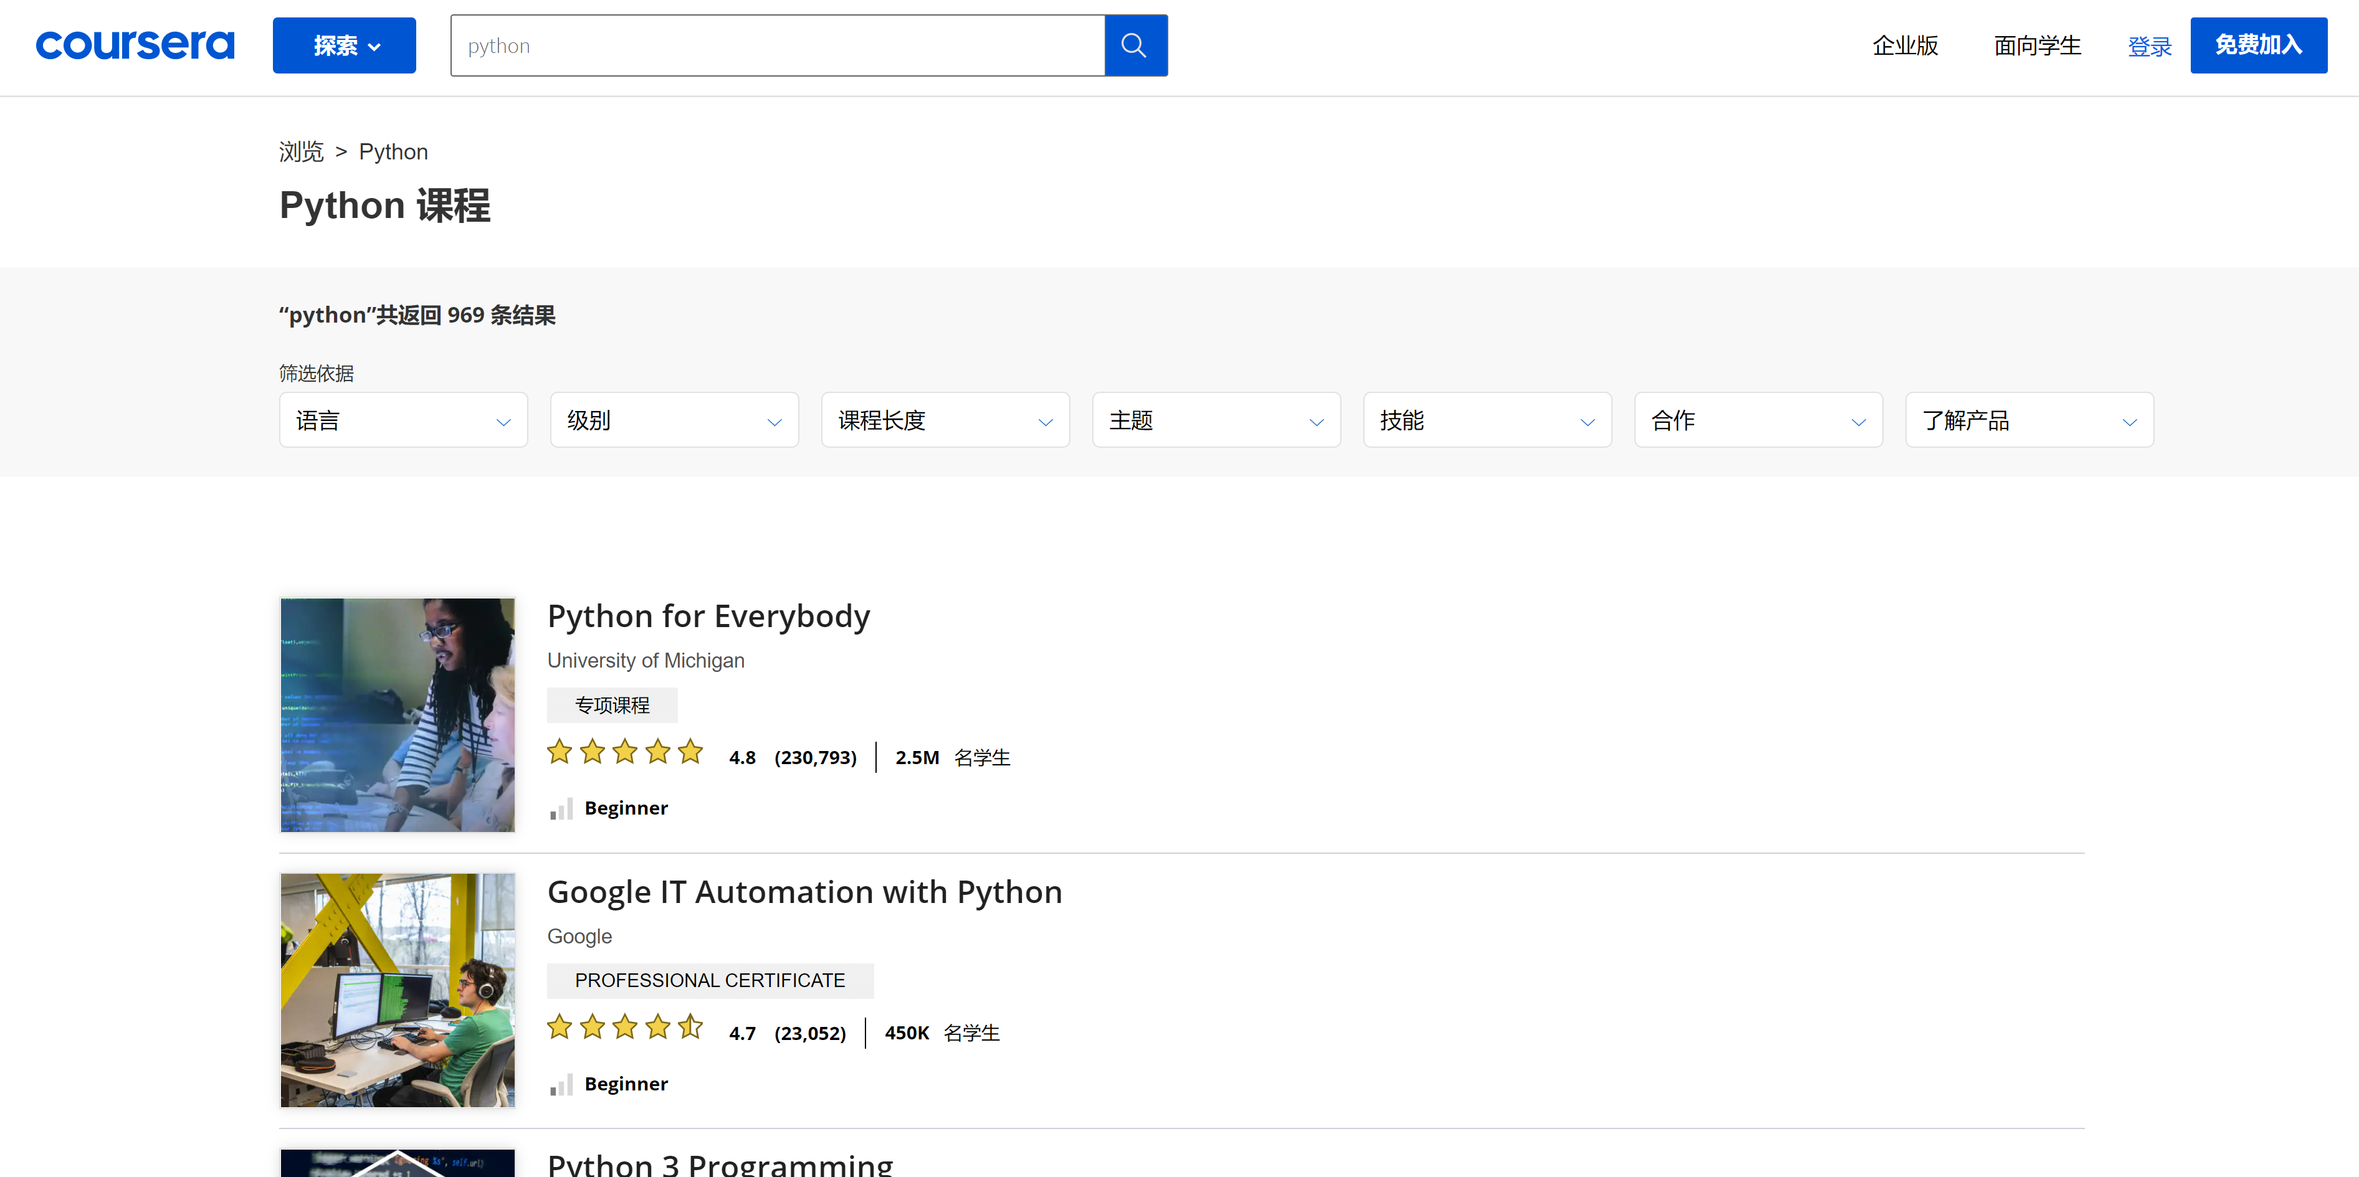Expand the 主题 subject filter
2359x1177 pixels.
(1216, 420)
